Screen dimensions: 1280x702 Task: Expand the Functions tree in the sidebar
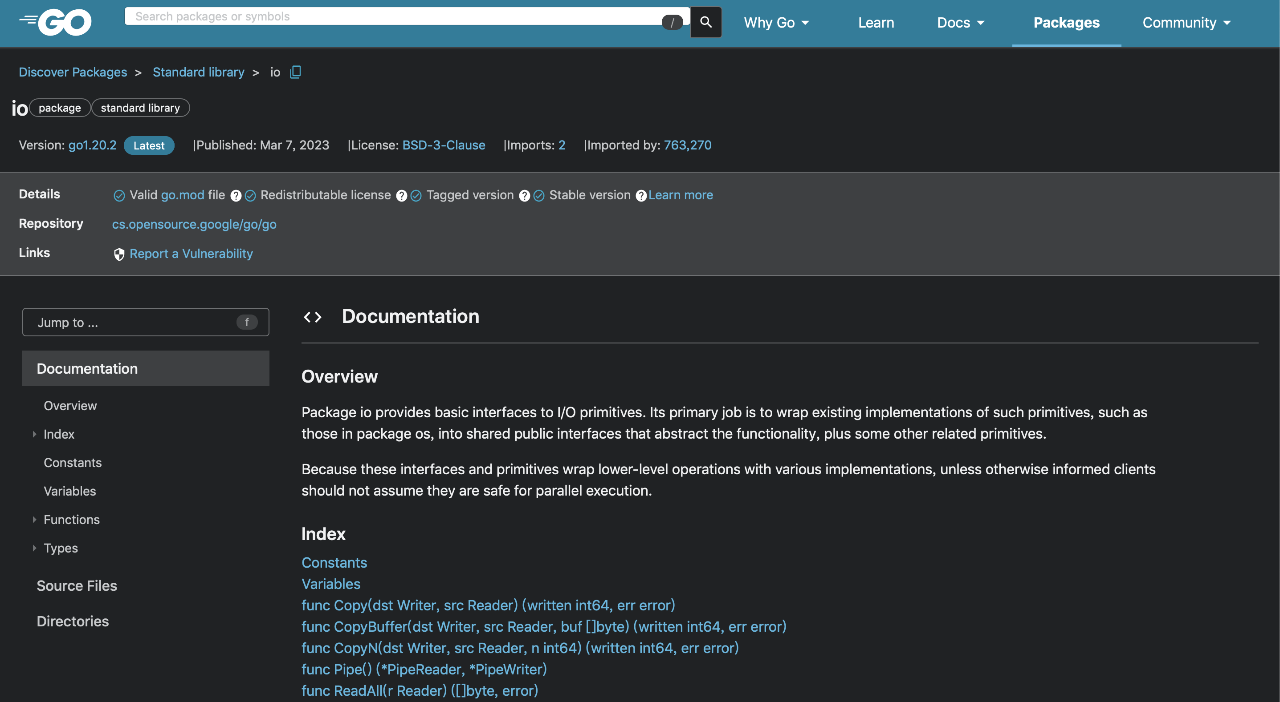click(34, 519)
